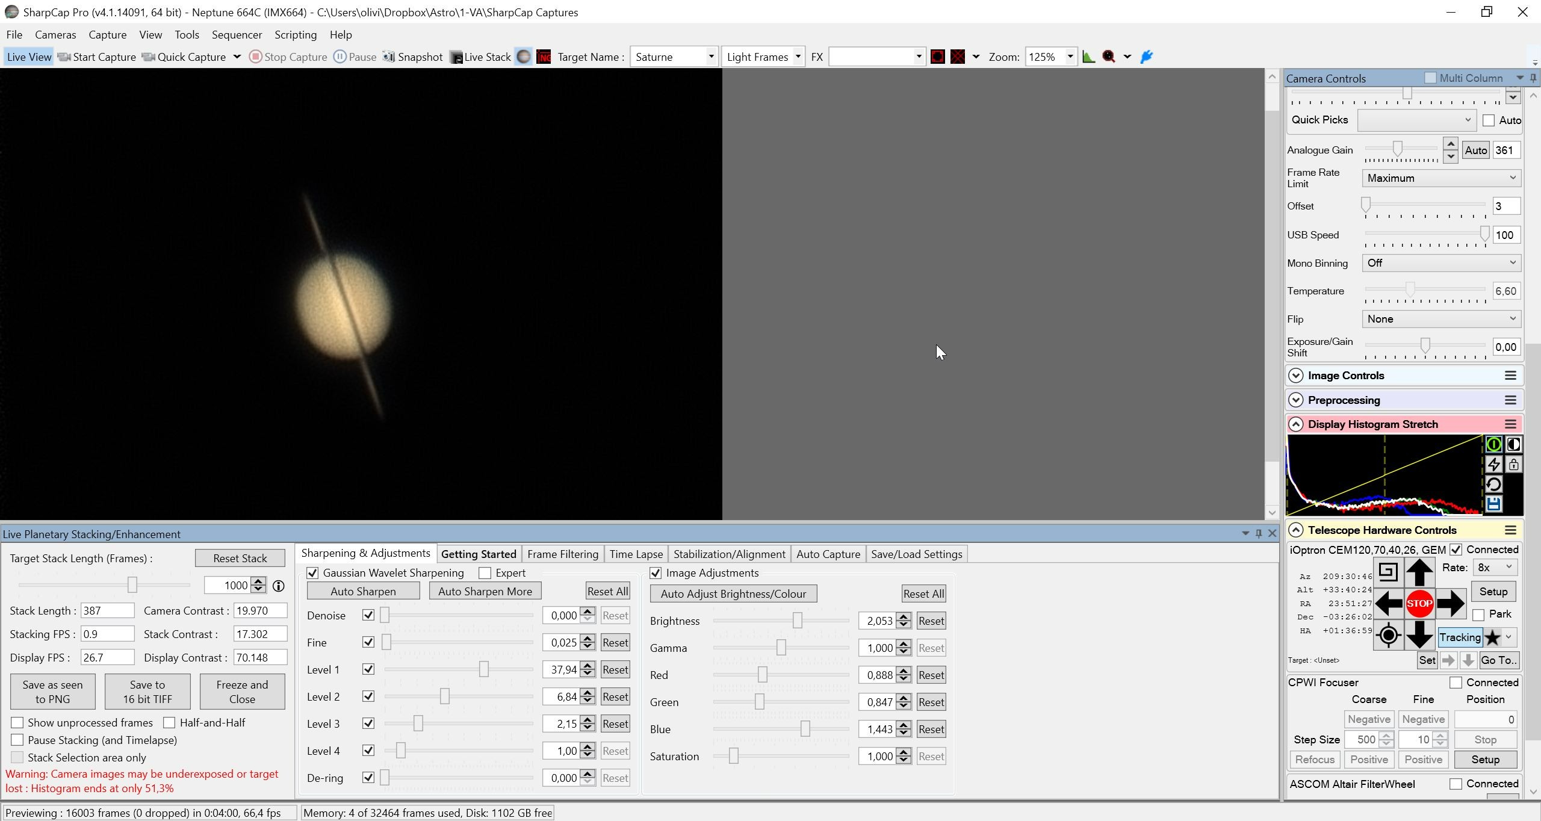Toggle Gaussian Wavelet Sharpening checkbox
The width and height of the screenshot is (1541, 821).
tap(312, 573)
